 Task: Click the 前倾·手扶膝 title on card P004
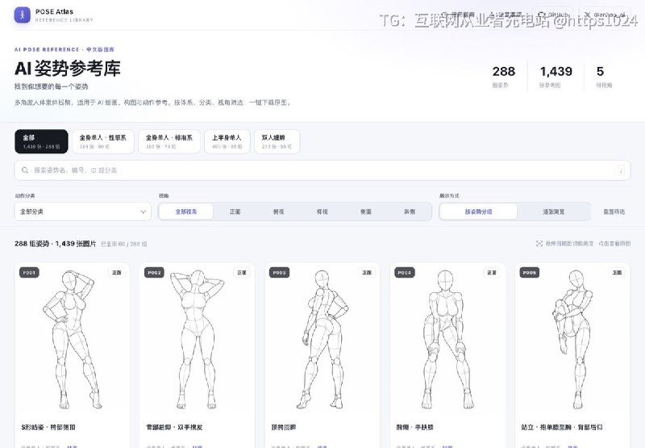414,427
